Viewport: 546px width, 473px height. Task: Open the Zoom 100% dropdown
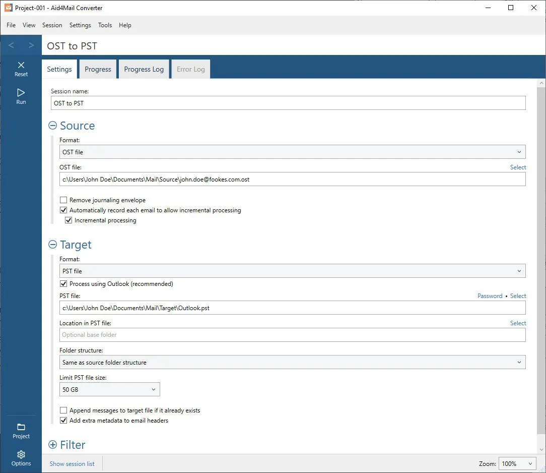517,463
